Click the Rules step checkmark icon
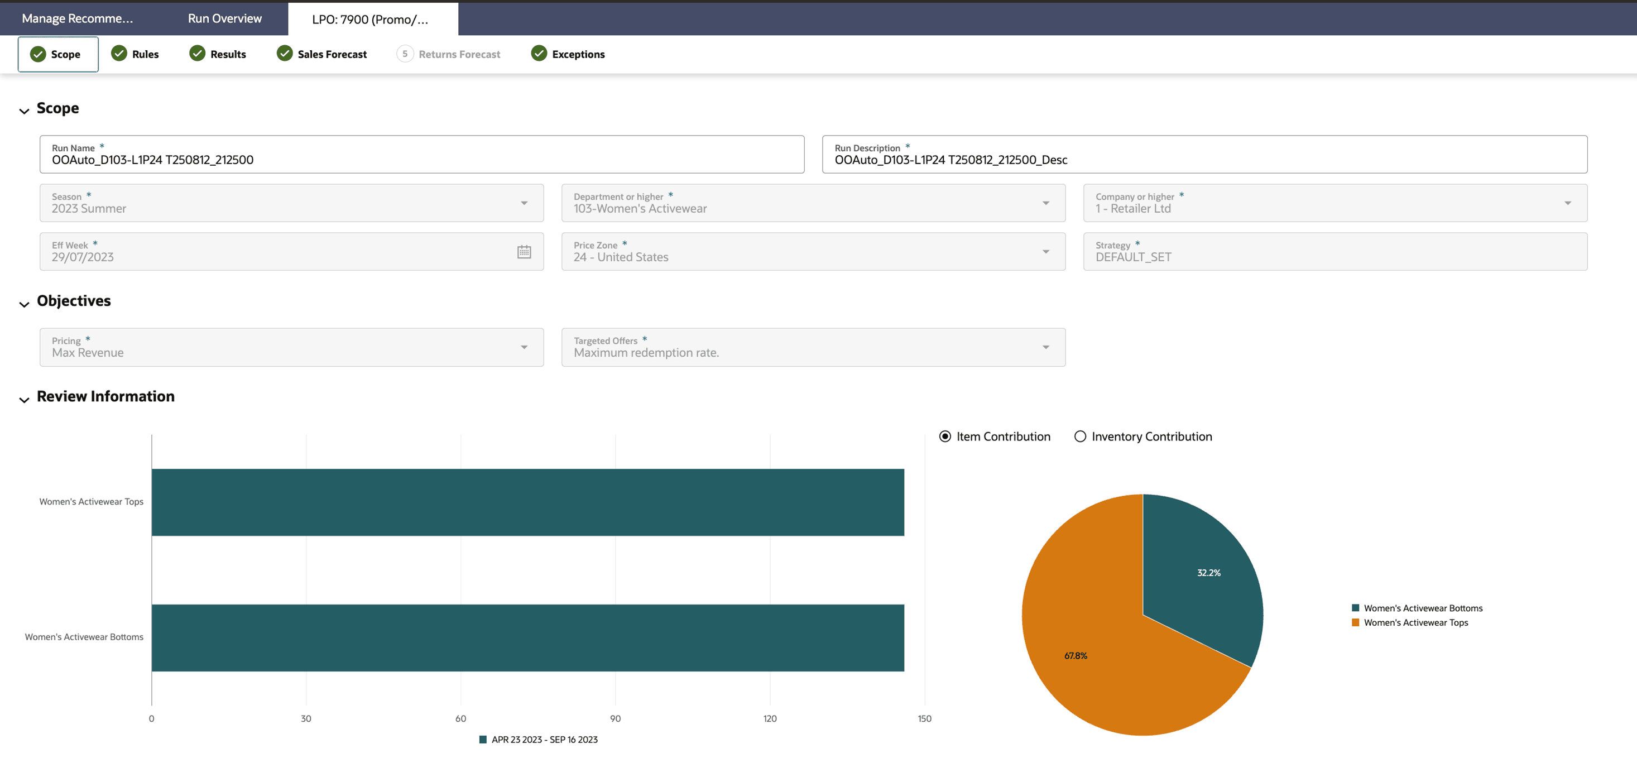 coord(119,54)
